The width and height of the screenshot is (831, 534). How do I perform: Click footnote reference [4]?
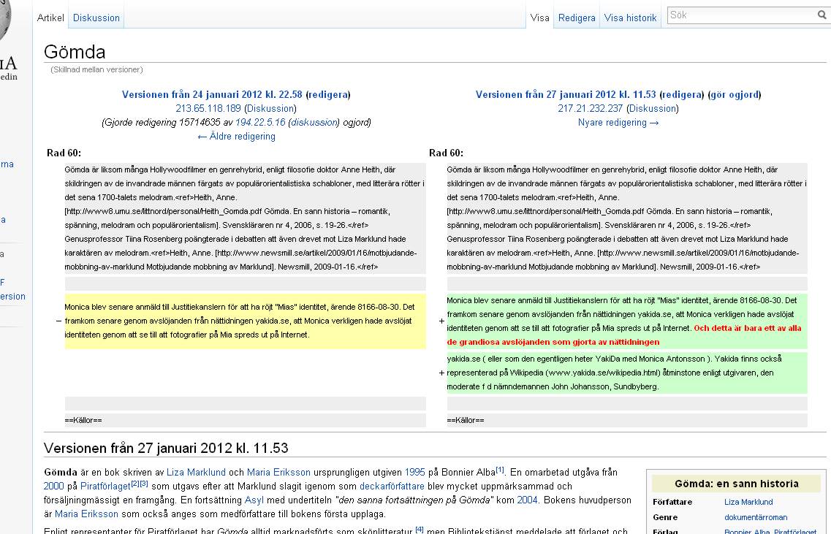(x=420, y=529)
